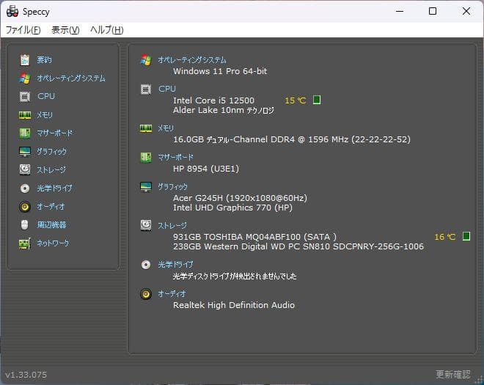484x385 pixels.
Task: Click CPU chip icon in summary panel
Action: click(x=146, y=89)
